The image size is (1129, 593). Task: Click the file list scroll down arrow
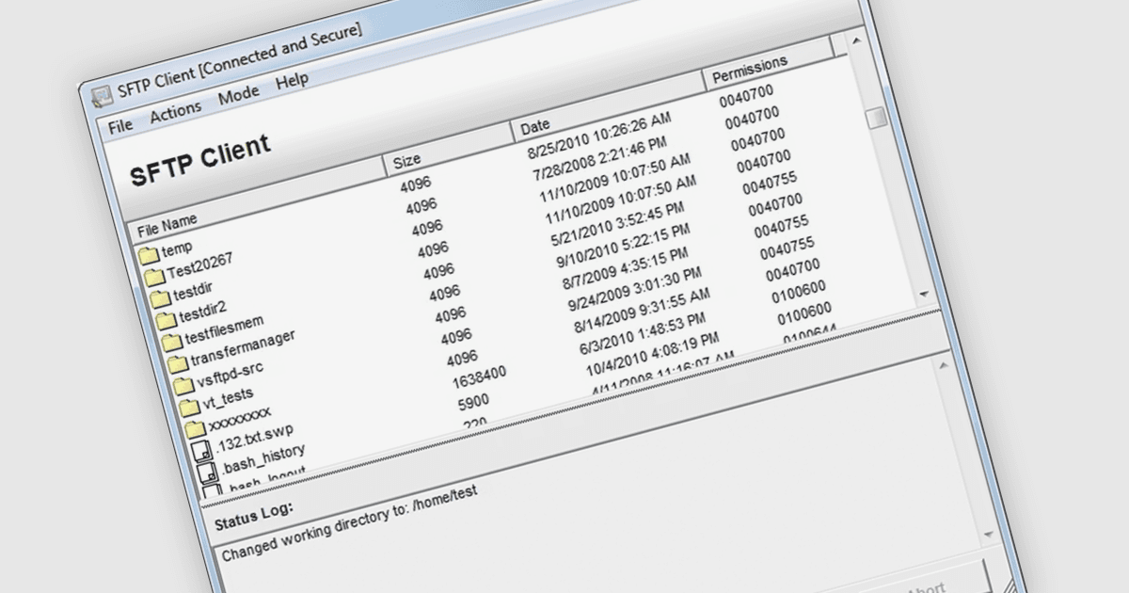pos(922,294)
